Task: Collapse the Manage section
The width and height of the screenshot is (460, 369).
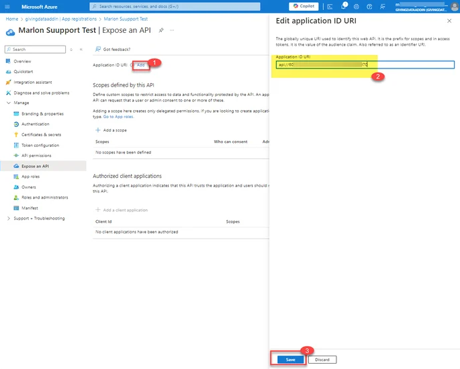Action: pyautogui.click(x=9, y=103)
